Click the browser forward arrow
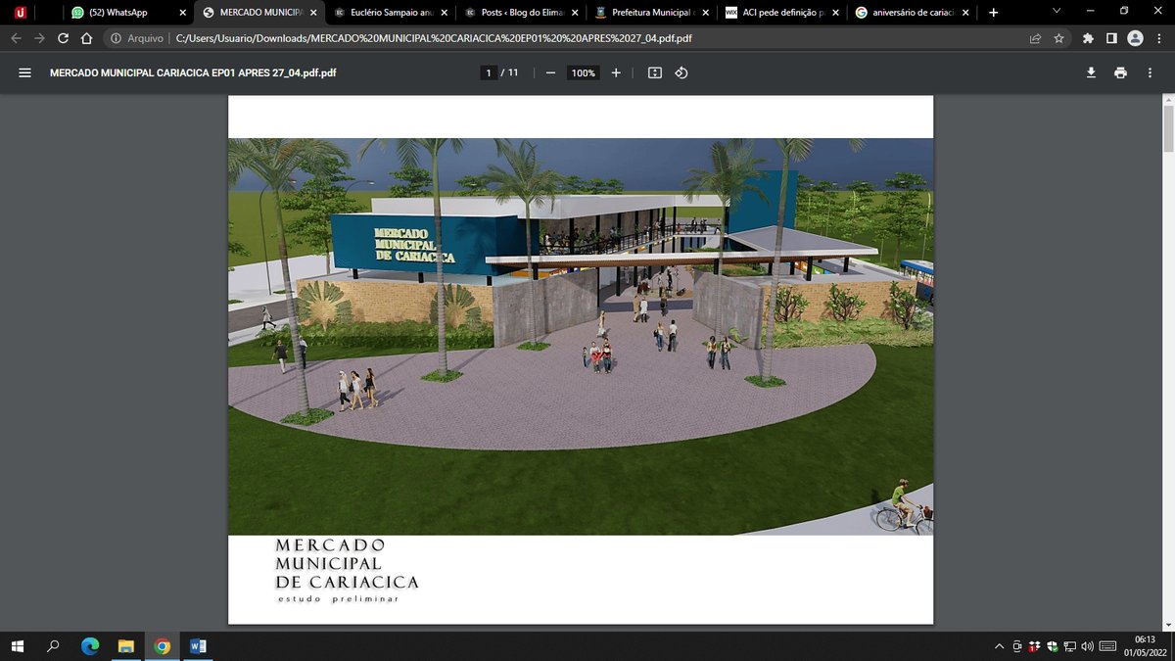 click(x=40, y=38)
